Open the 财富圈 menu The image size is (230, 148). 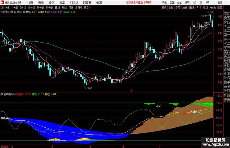87,2
